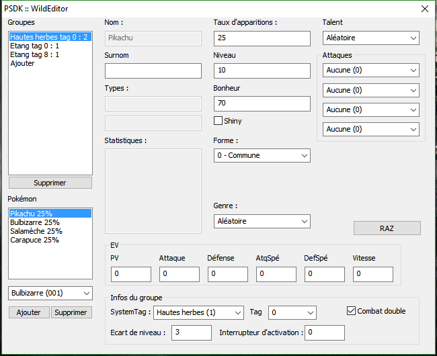The image size is (437, 356).
Task: Expand the first Attaques dropdown
Action: (371, 70)
